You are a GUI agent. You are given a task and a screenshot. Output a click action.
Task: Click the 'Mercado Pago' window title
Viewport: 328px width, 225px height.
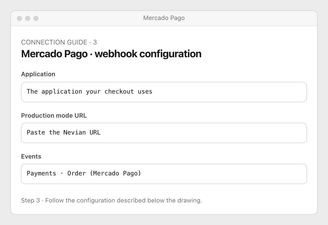[164, 18]
